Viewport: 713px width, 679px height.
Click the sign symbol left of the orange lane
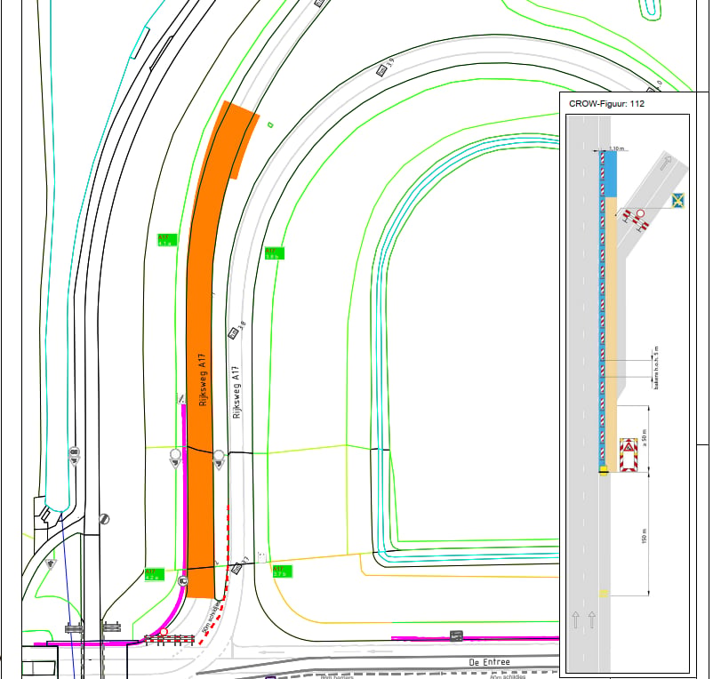[175, 458]
